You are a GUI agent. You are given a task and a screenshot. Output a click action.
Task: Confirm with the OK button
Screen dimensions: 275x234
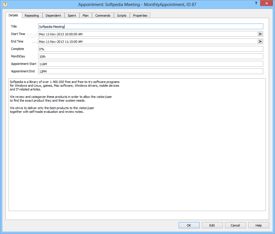(189, 225)
